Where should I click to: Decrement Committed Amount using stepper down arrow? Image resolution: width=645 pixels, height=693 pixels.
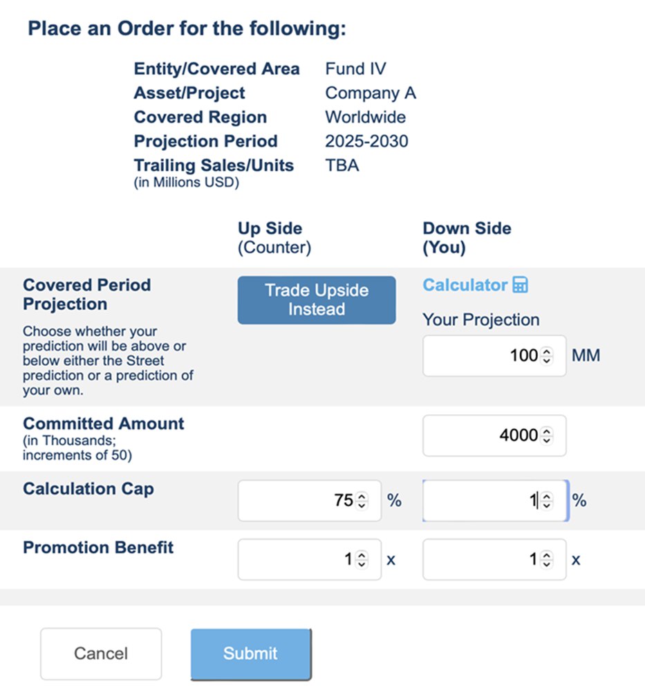click(547, 440)
